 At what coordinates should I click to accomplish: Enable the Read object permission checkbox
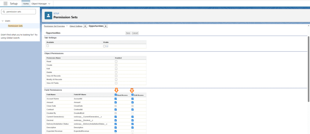[x=116, y=61]
